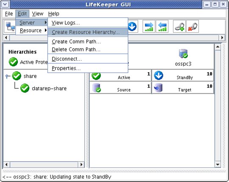Minimize the LifeKeeper GUI window
The height and width of the screenshot is (182, 229).
207,4
